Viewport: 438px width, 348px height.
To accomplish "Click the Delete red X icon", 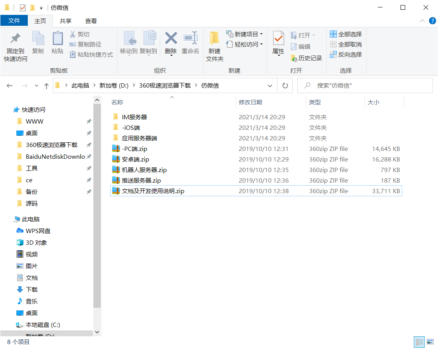I will pos(171,38).
